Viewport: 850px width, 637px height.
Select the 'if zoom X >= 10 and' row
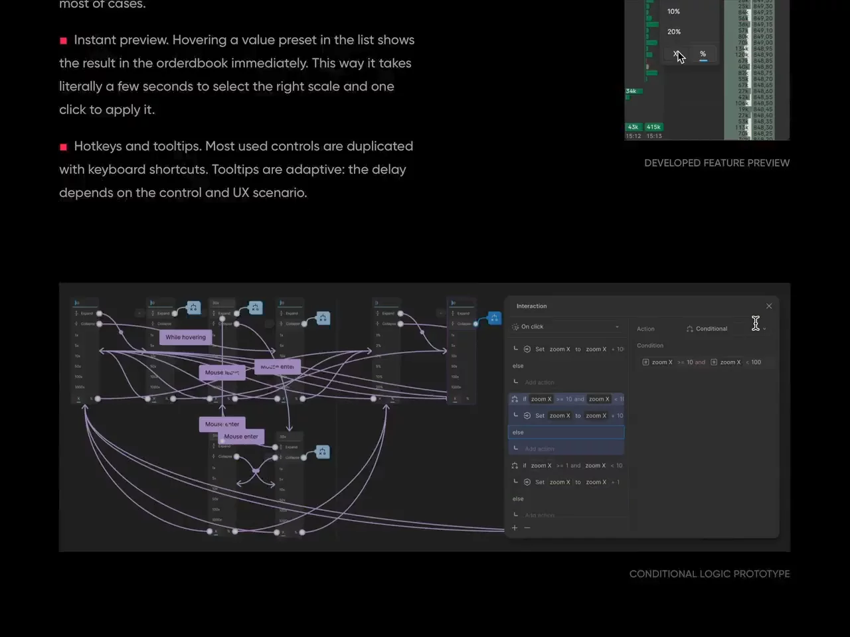566,399
